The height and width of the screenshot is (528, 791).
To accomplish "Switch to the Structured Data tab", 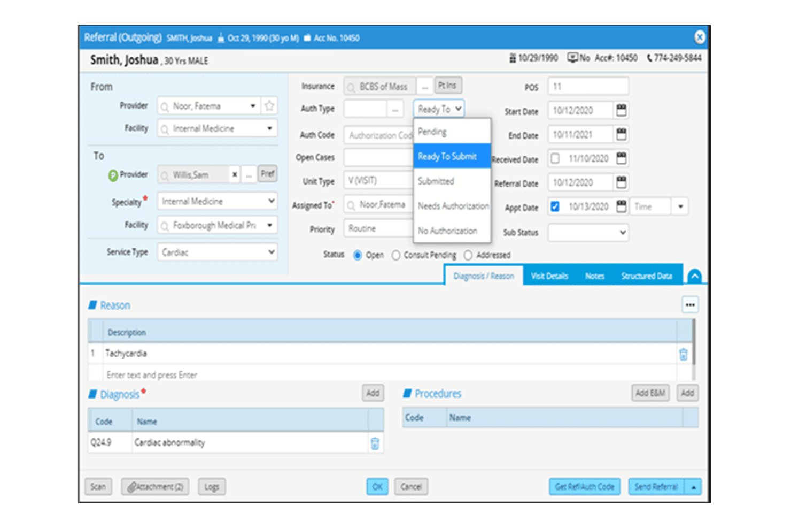I will (647, 276).
